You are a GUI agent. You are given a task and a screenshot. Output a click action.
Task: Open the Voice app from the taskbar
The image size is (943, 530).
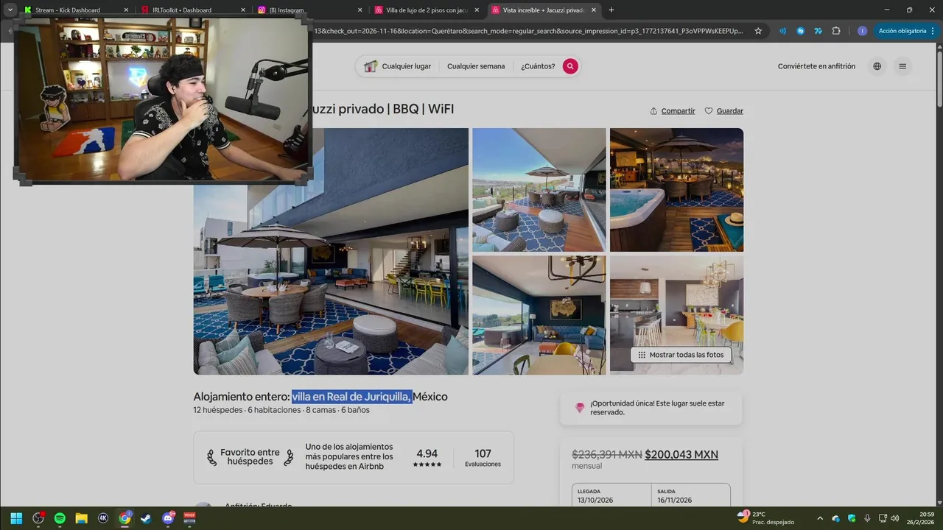click(189, 518)
